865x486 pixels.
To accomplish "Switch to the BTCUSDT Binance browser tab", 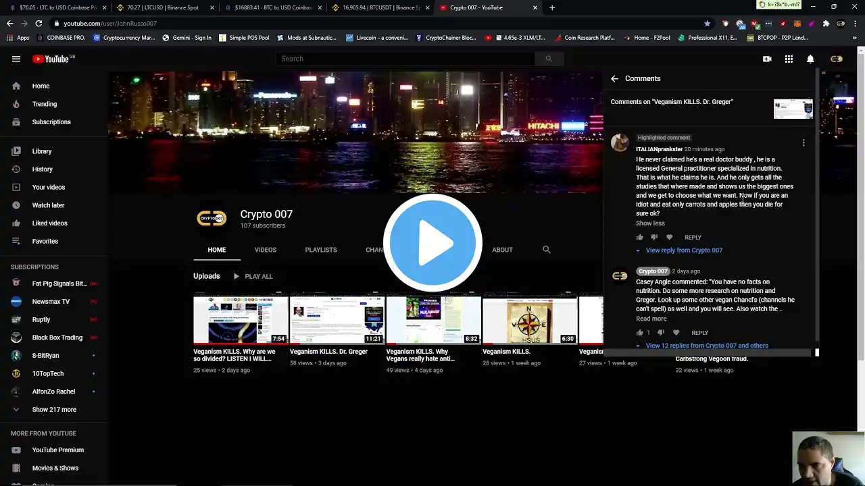I will [382, 7].
